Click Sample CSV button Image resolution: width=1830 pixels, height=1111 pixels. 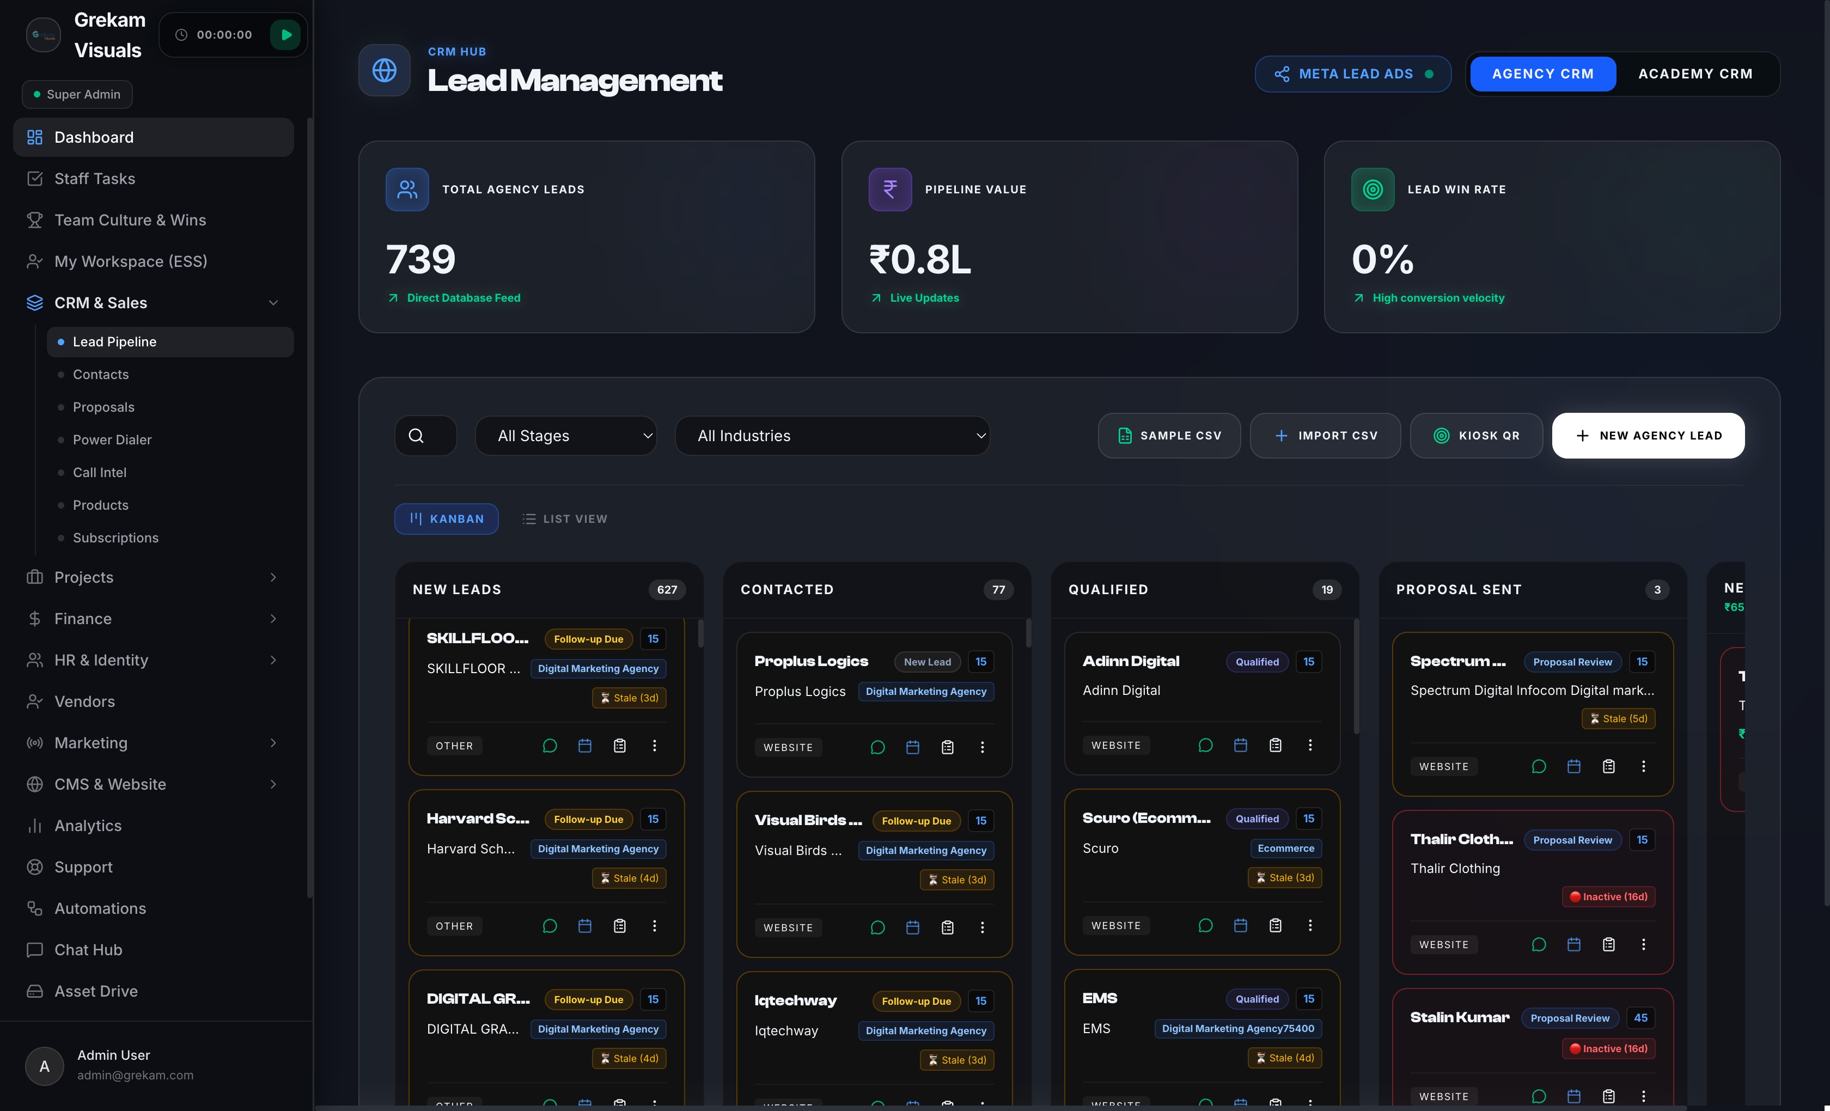pyautogui.click(x=1169, y=436)
